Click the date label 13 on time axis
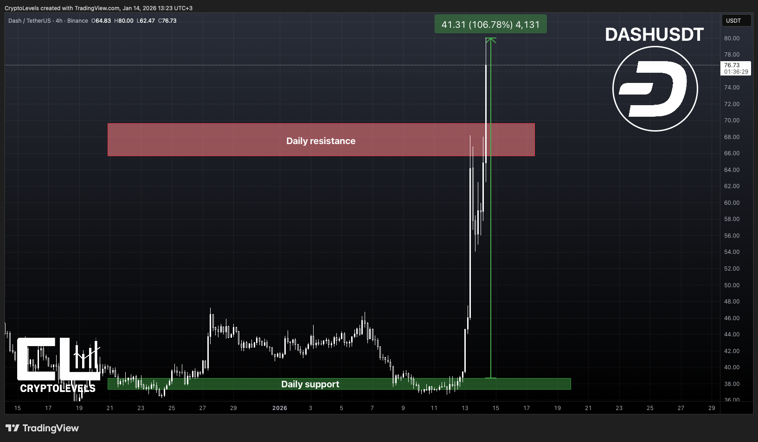Screen dimensions: 758x442 click(x=465, y=408)
